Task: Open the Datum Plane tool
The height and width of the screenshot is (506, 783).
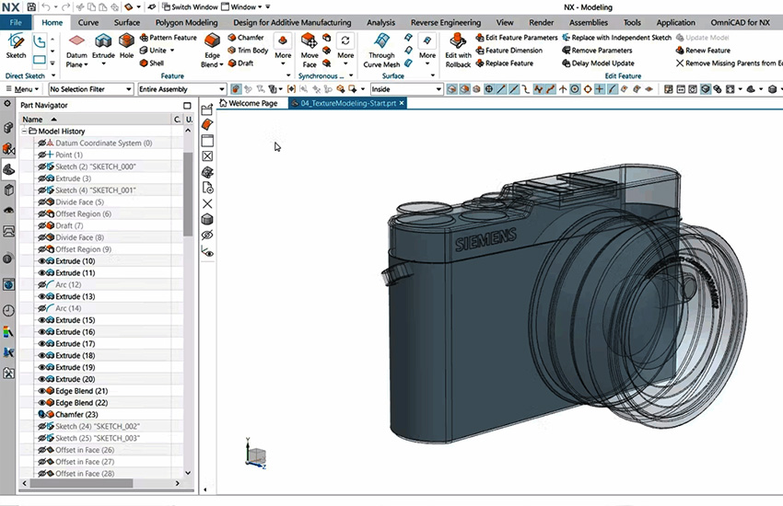Action: 76,51
